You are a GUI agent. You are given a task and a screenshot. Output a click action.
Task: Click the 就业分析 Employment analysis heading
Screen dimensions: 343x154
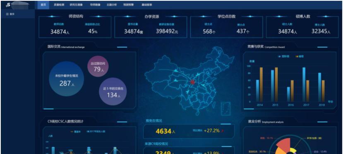pos(266,122)
